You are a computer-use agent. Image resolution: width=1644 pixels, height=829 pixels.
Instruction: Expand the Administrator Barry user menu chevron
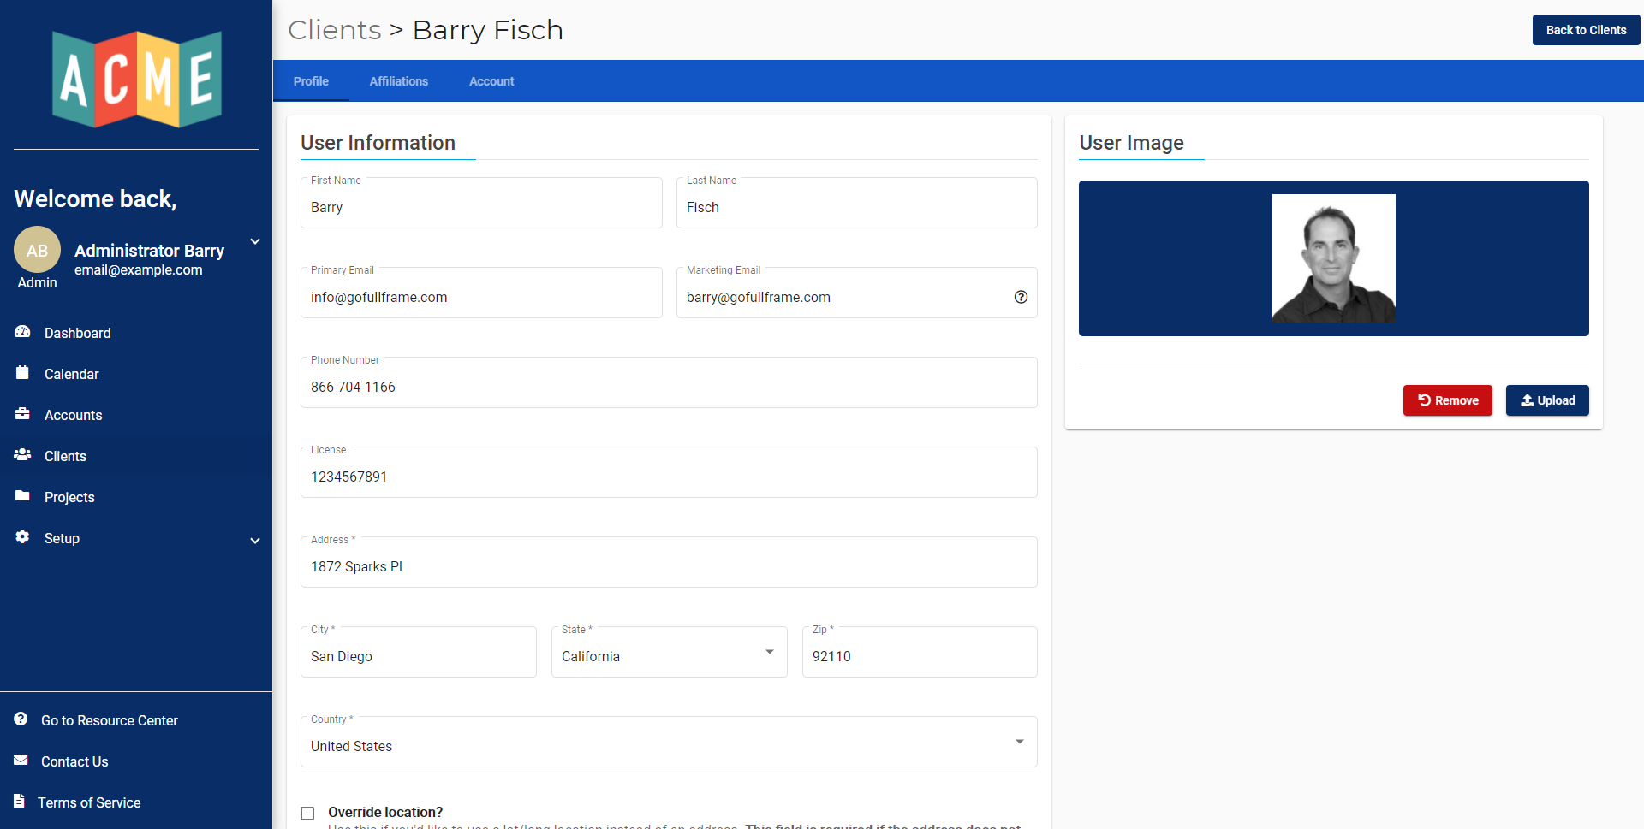255,241
